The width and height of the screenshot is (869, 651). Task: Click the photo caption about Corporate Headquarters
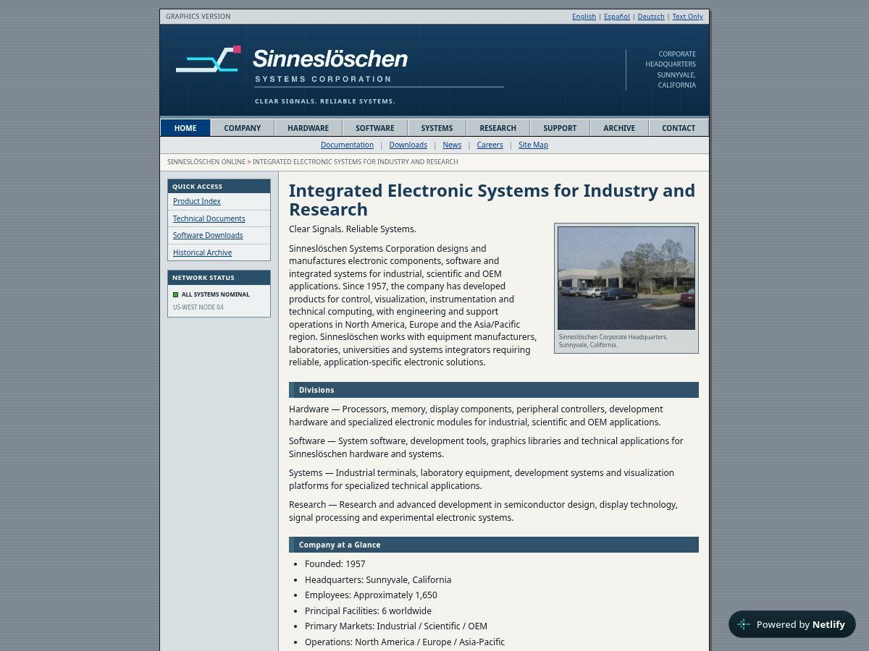tap(613, 341)
